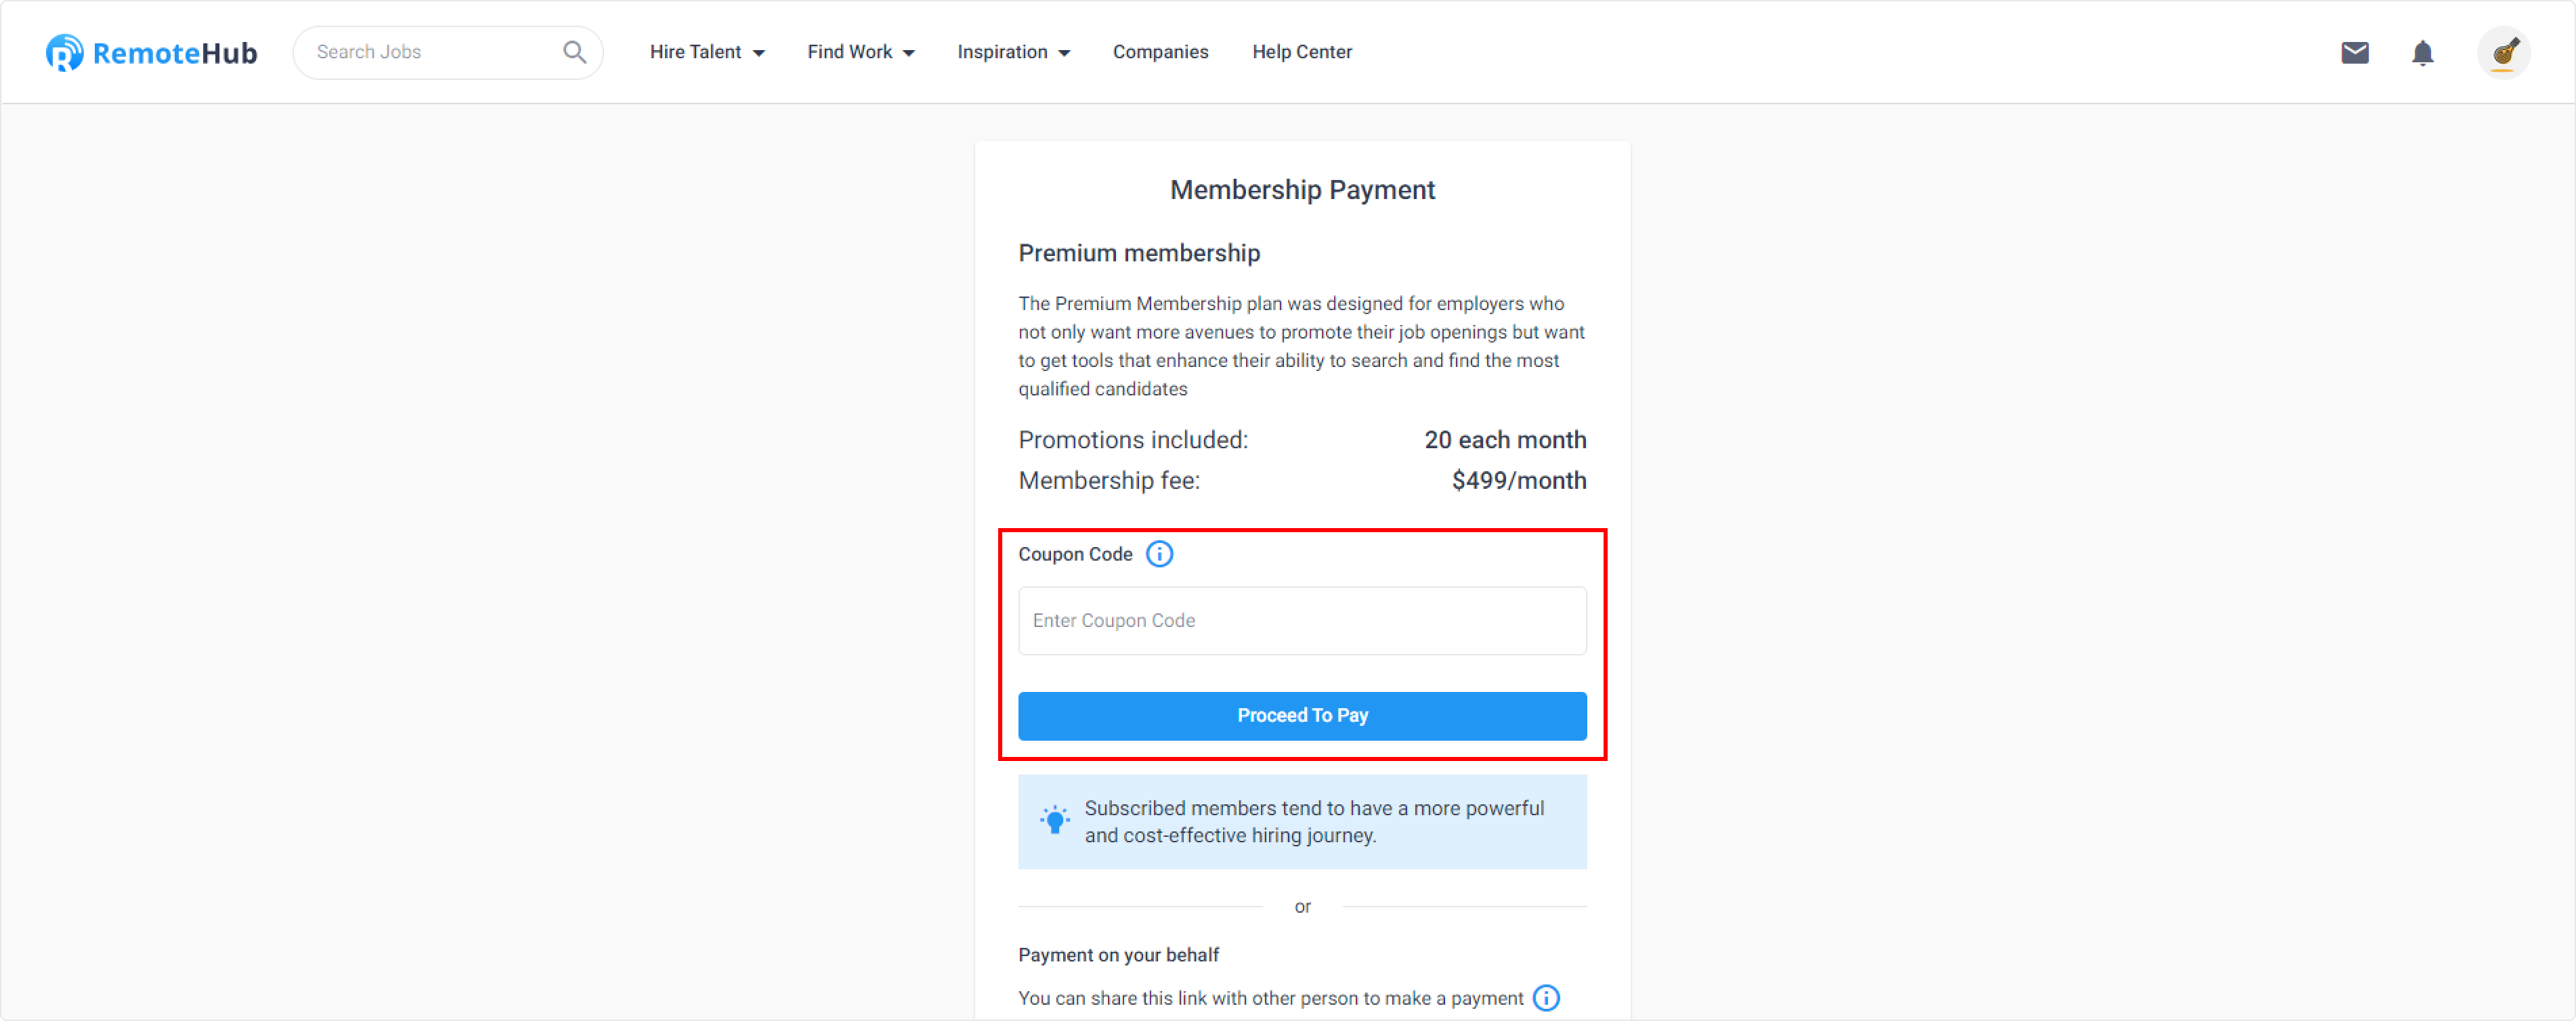This screenshot has width=2576, height=1021.
Task: Click the Payment on your behalf label
Action: click(1118, 955)
